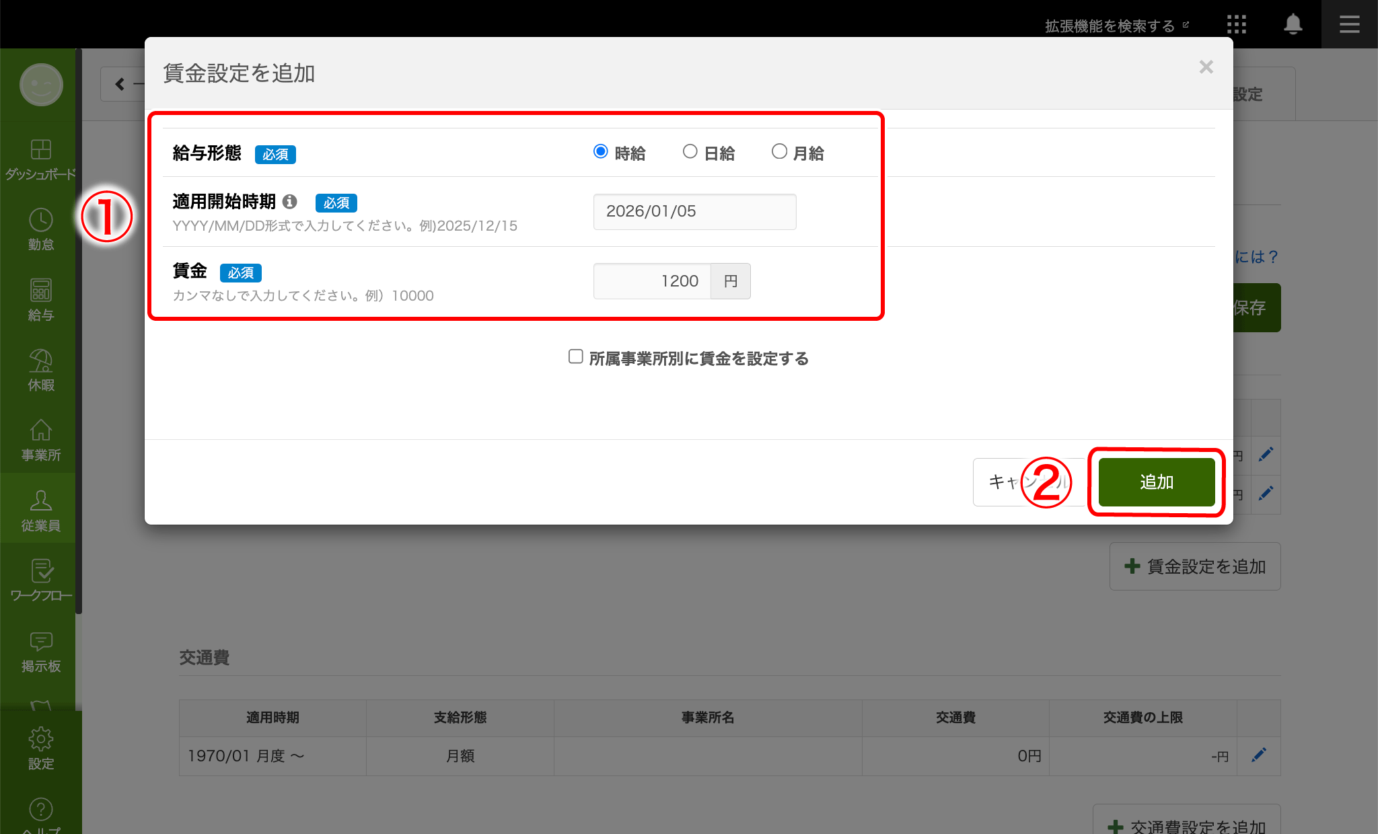Enable 所属事業所別に賃金を設定する checkbox
The width and height of the screenshot is (1378, 834).
(575, 356)
